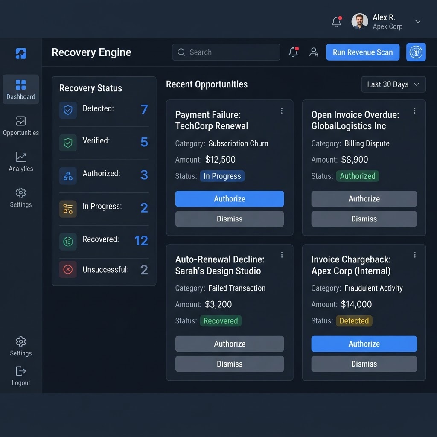Expand the Alex R. account chevron
The height and width of the screenshot is (437, 437).
click(x=418, y=21)
